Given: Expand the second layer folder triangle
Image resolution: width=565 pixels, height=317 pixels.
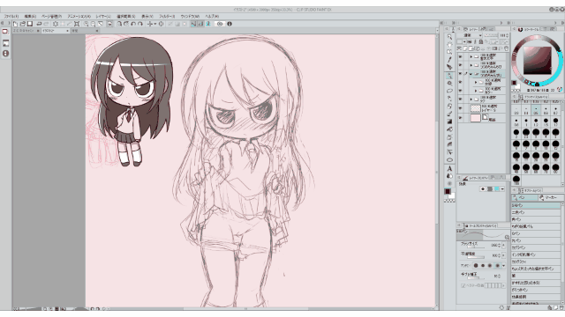Looking at the screenshot, I should [x=471, y=65].
